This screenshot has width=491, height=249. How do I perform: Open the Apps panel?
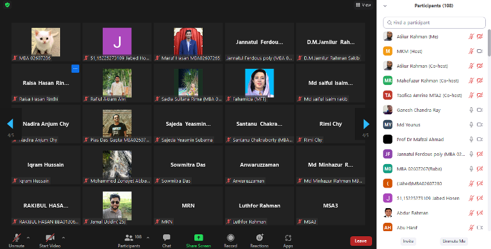[x=288, y=241]
